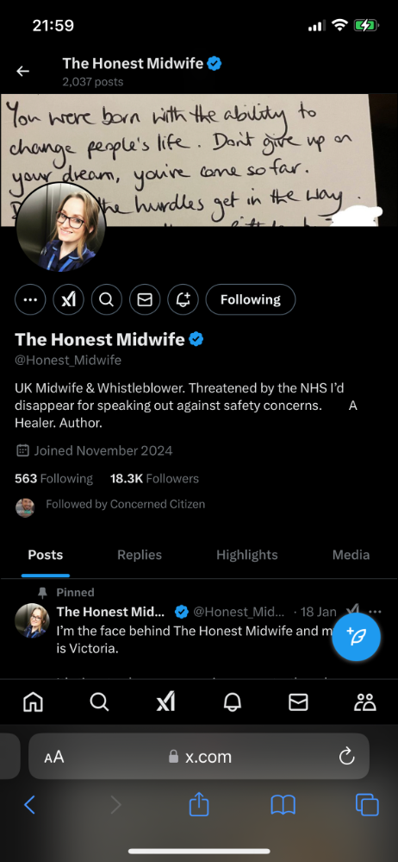Image resolution: width=398 pixels, height=862 pixels.
Task: Compose a new post with the blue button
Action: point(357,637)
